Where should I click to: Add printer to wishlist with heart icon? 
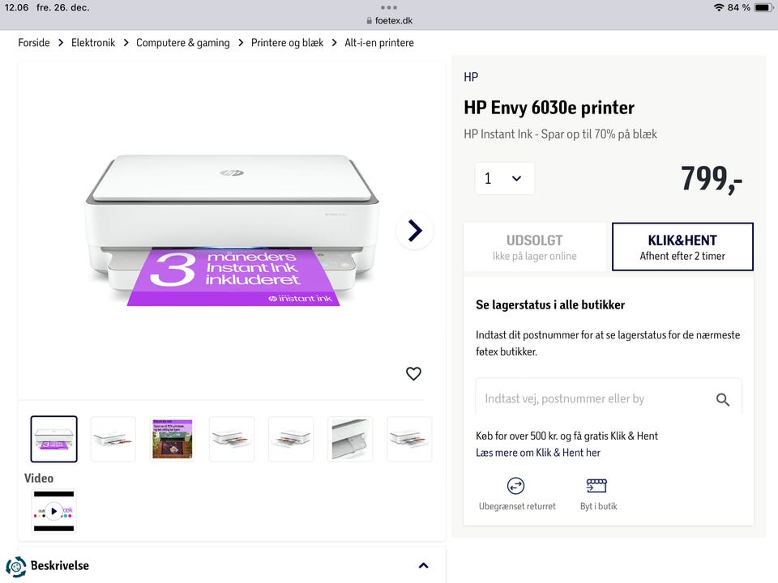pyautogui.click(x=413, y=373)
